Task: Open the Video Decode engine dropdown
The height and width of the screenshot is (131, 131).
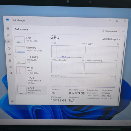Action: [x=59, y=60]
